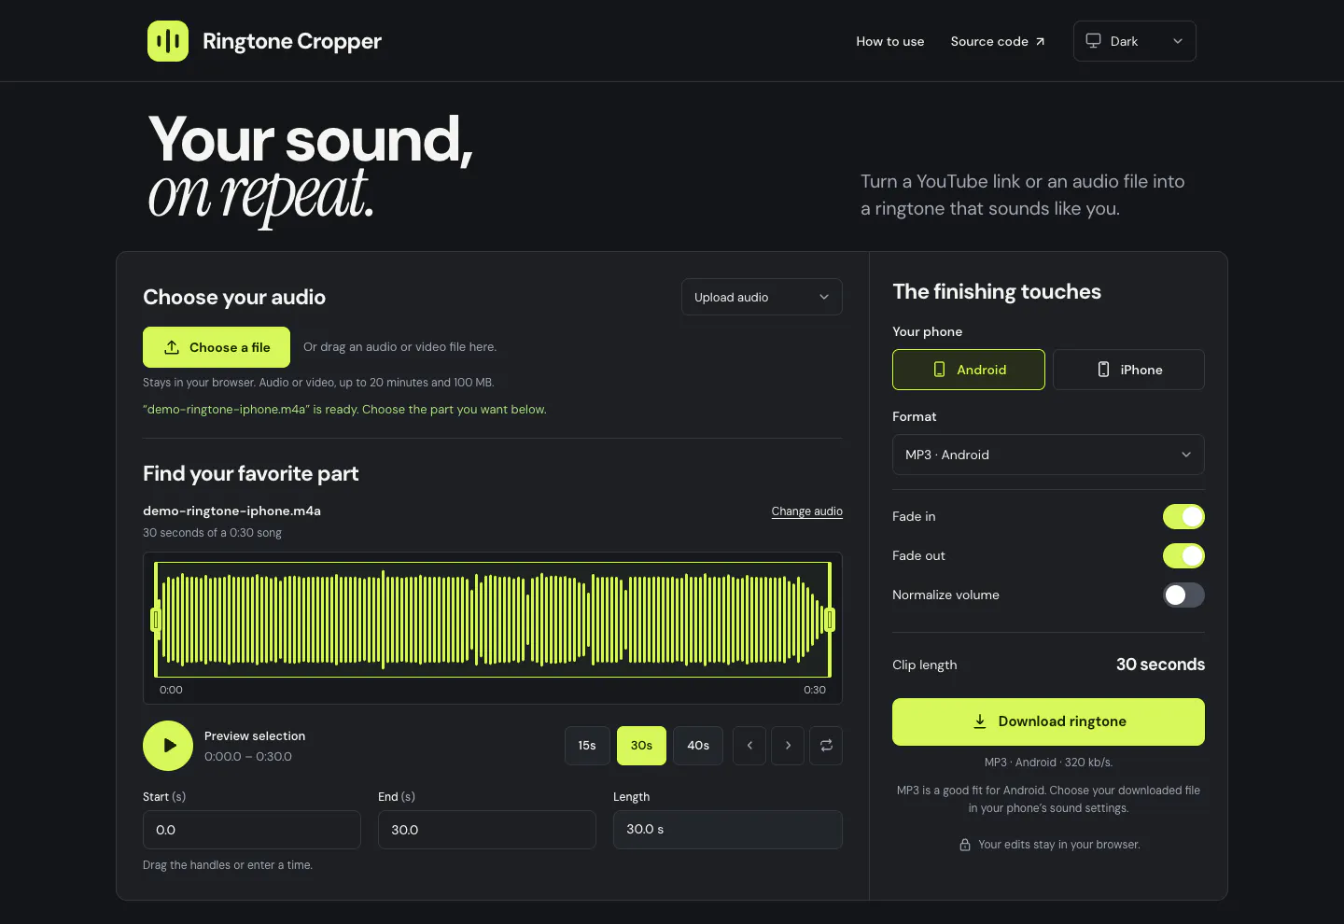
Task: Click the Ringtone Cropper logo icon
Action: (168, 41)
